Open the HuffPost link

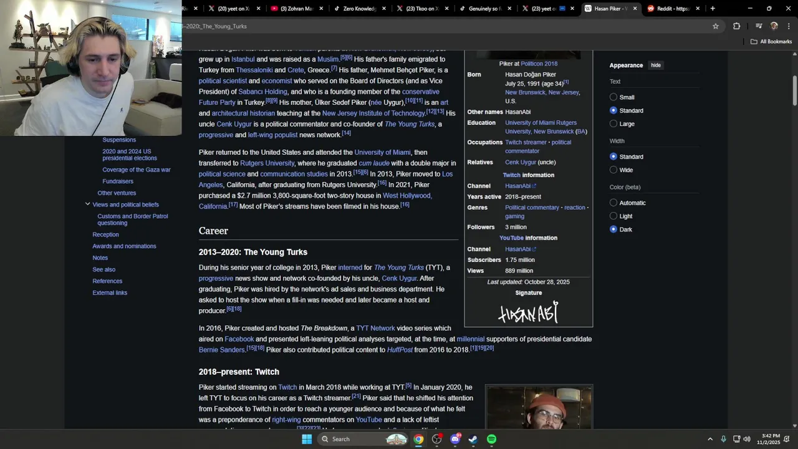pos(400,350)
